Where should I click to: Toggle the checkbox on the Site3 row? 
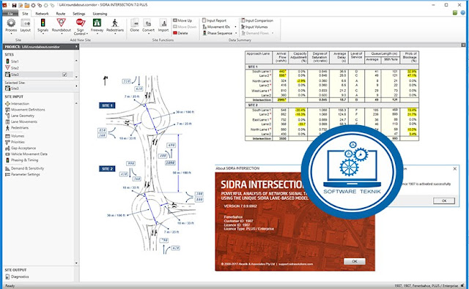pos(64,75)
